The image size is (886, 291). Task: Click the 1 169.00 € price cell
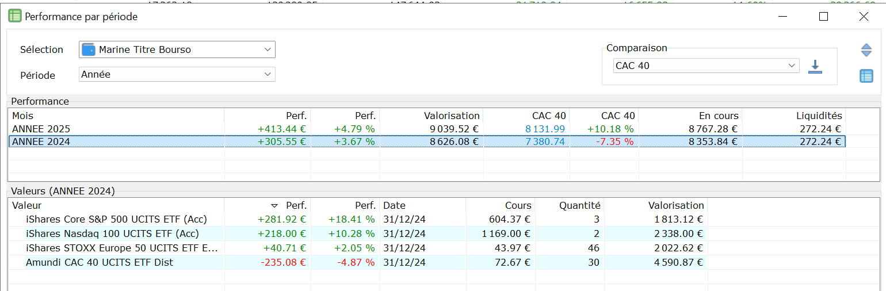(506, 233)
